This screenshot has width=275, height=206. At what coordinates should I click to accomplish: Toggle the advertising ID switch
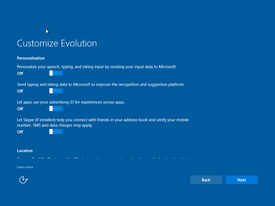56,109
